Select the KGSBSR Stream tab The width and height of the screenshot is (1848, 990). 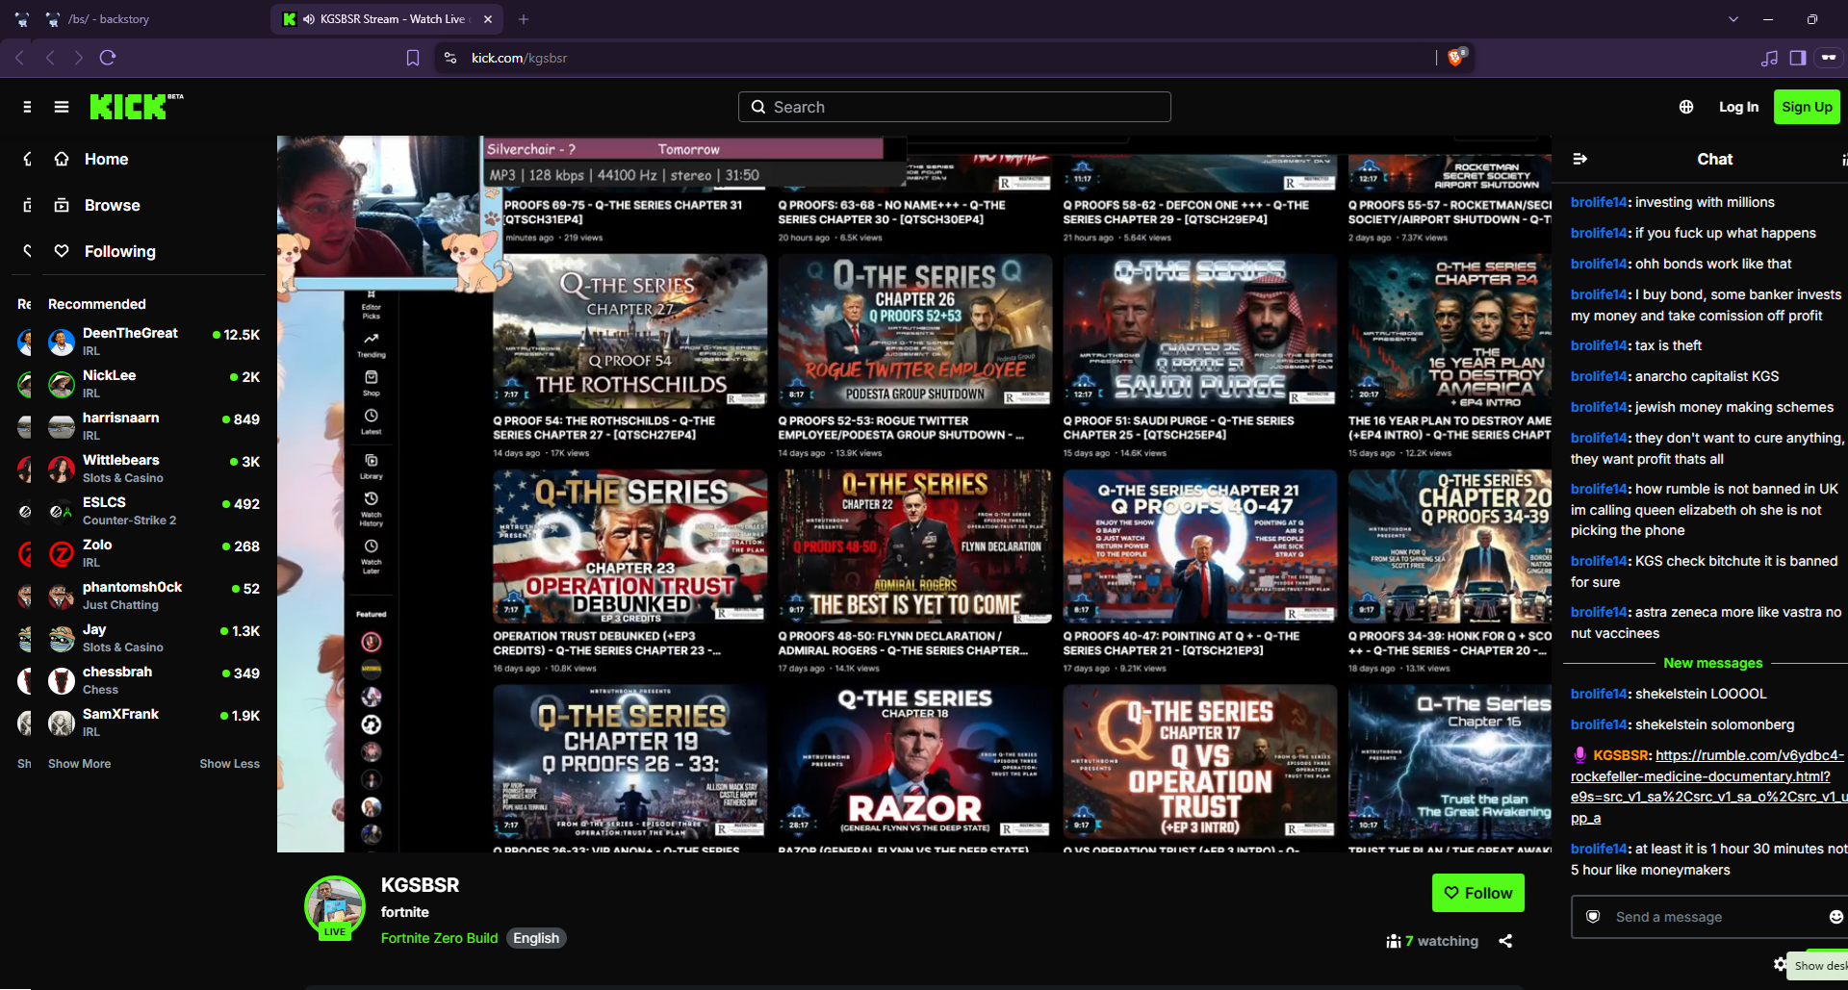click(x=388, y=19)
